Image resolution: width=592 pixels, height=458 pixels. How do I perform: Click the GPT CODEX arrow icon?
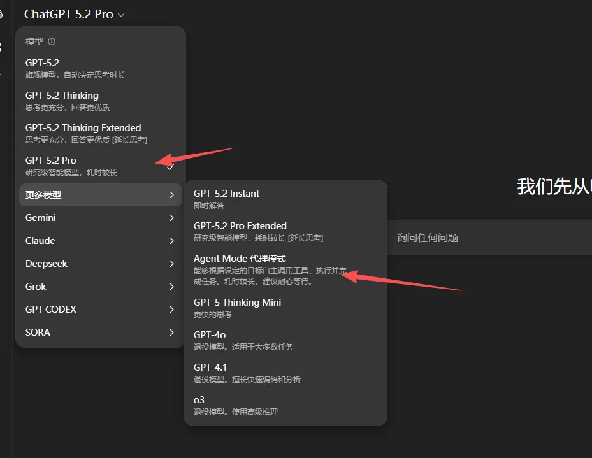[x=171, y=310]
